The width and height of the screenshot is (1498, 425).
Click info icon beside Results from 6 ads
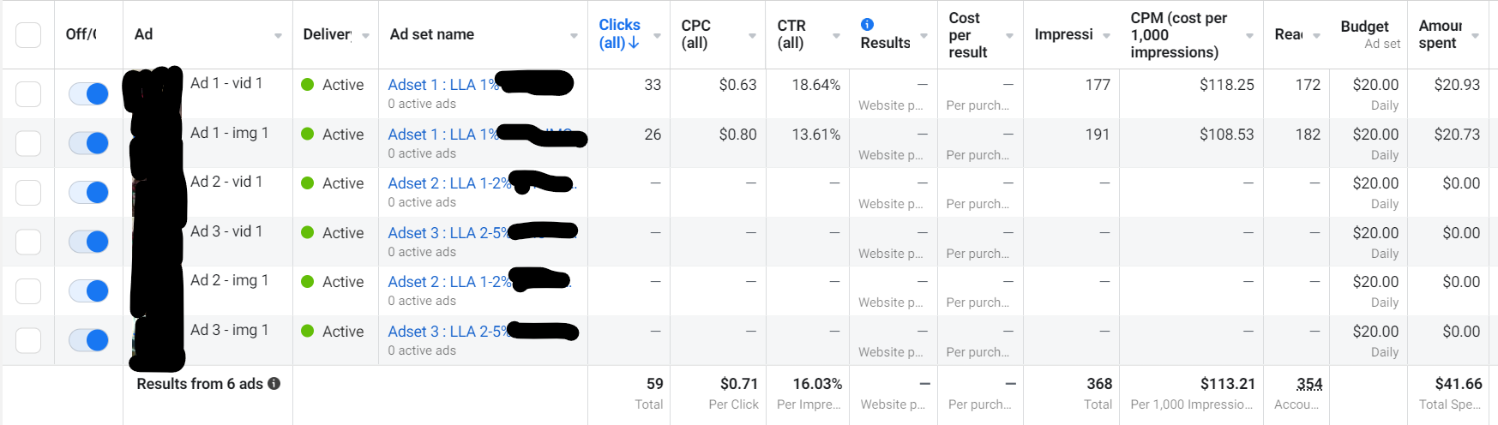pyautogui.click(x=274, y=384)
